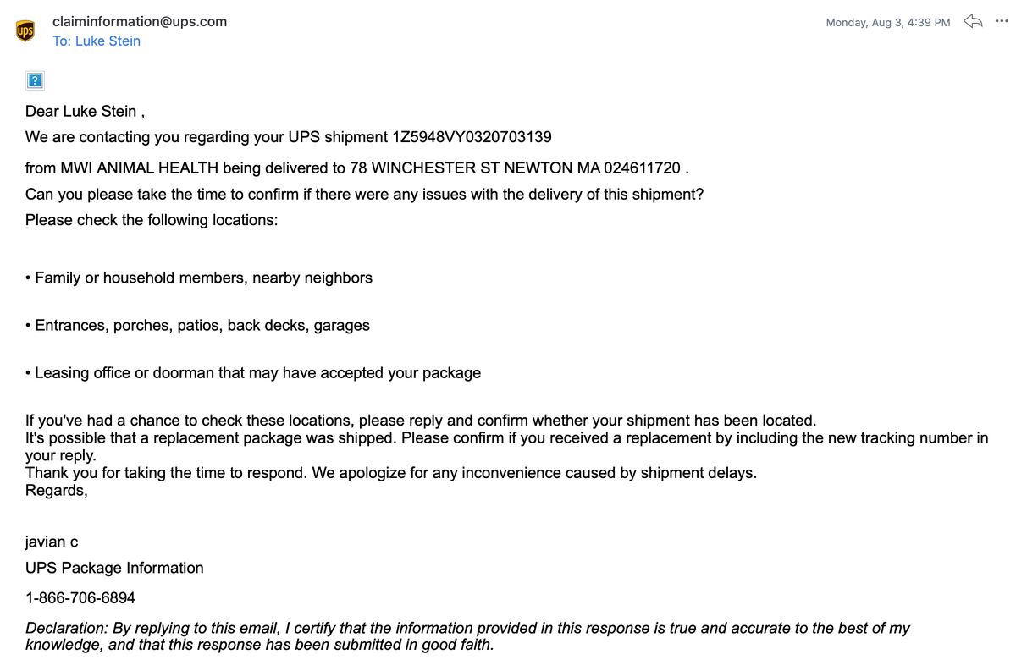The image size is (1016, 660).
Task: Click the "Please check the following locations" line
Action: 152,219
